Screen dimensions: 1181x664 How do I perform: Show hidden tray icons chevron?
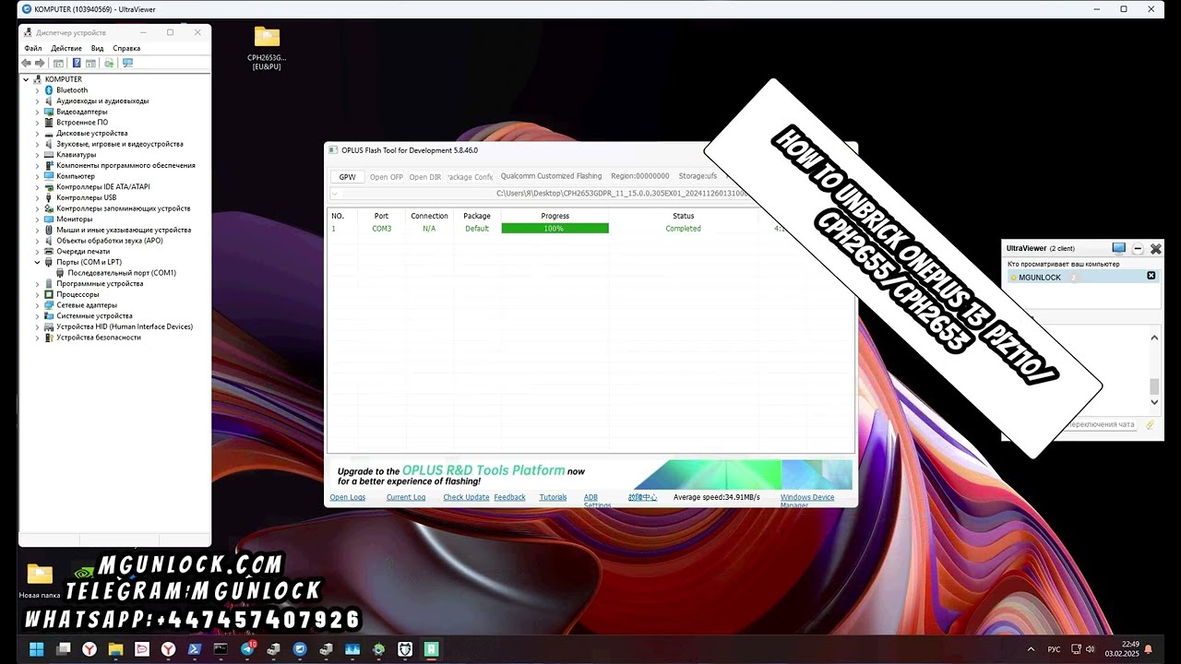(1032, 649)
